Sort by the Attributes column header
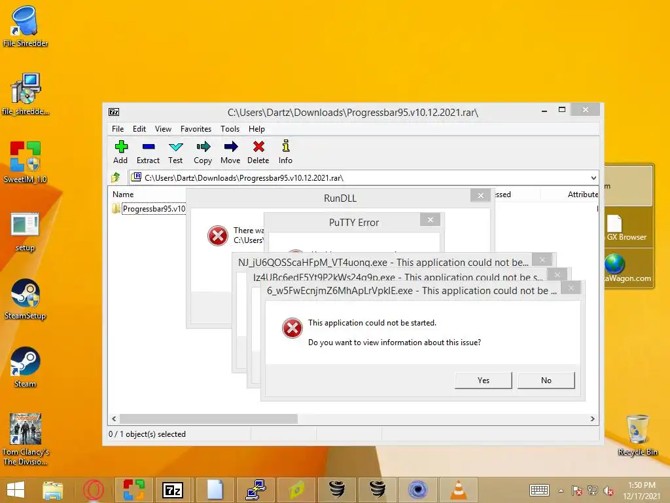The image size is (670, 503). point(583,194)
